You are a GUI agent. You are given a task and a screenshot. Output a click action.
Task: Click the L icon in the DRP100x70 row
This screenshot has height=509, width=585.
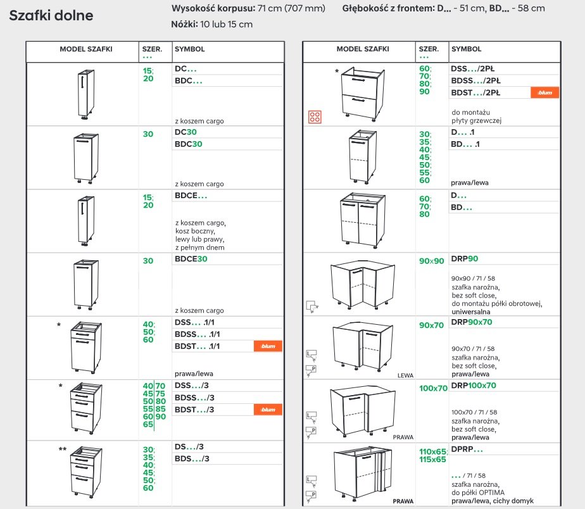click(311, 417)
